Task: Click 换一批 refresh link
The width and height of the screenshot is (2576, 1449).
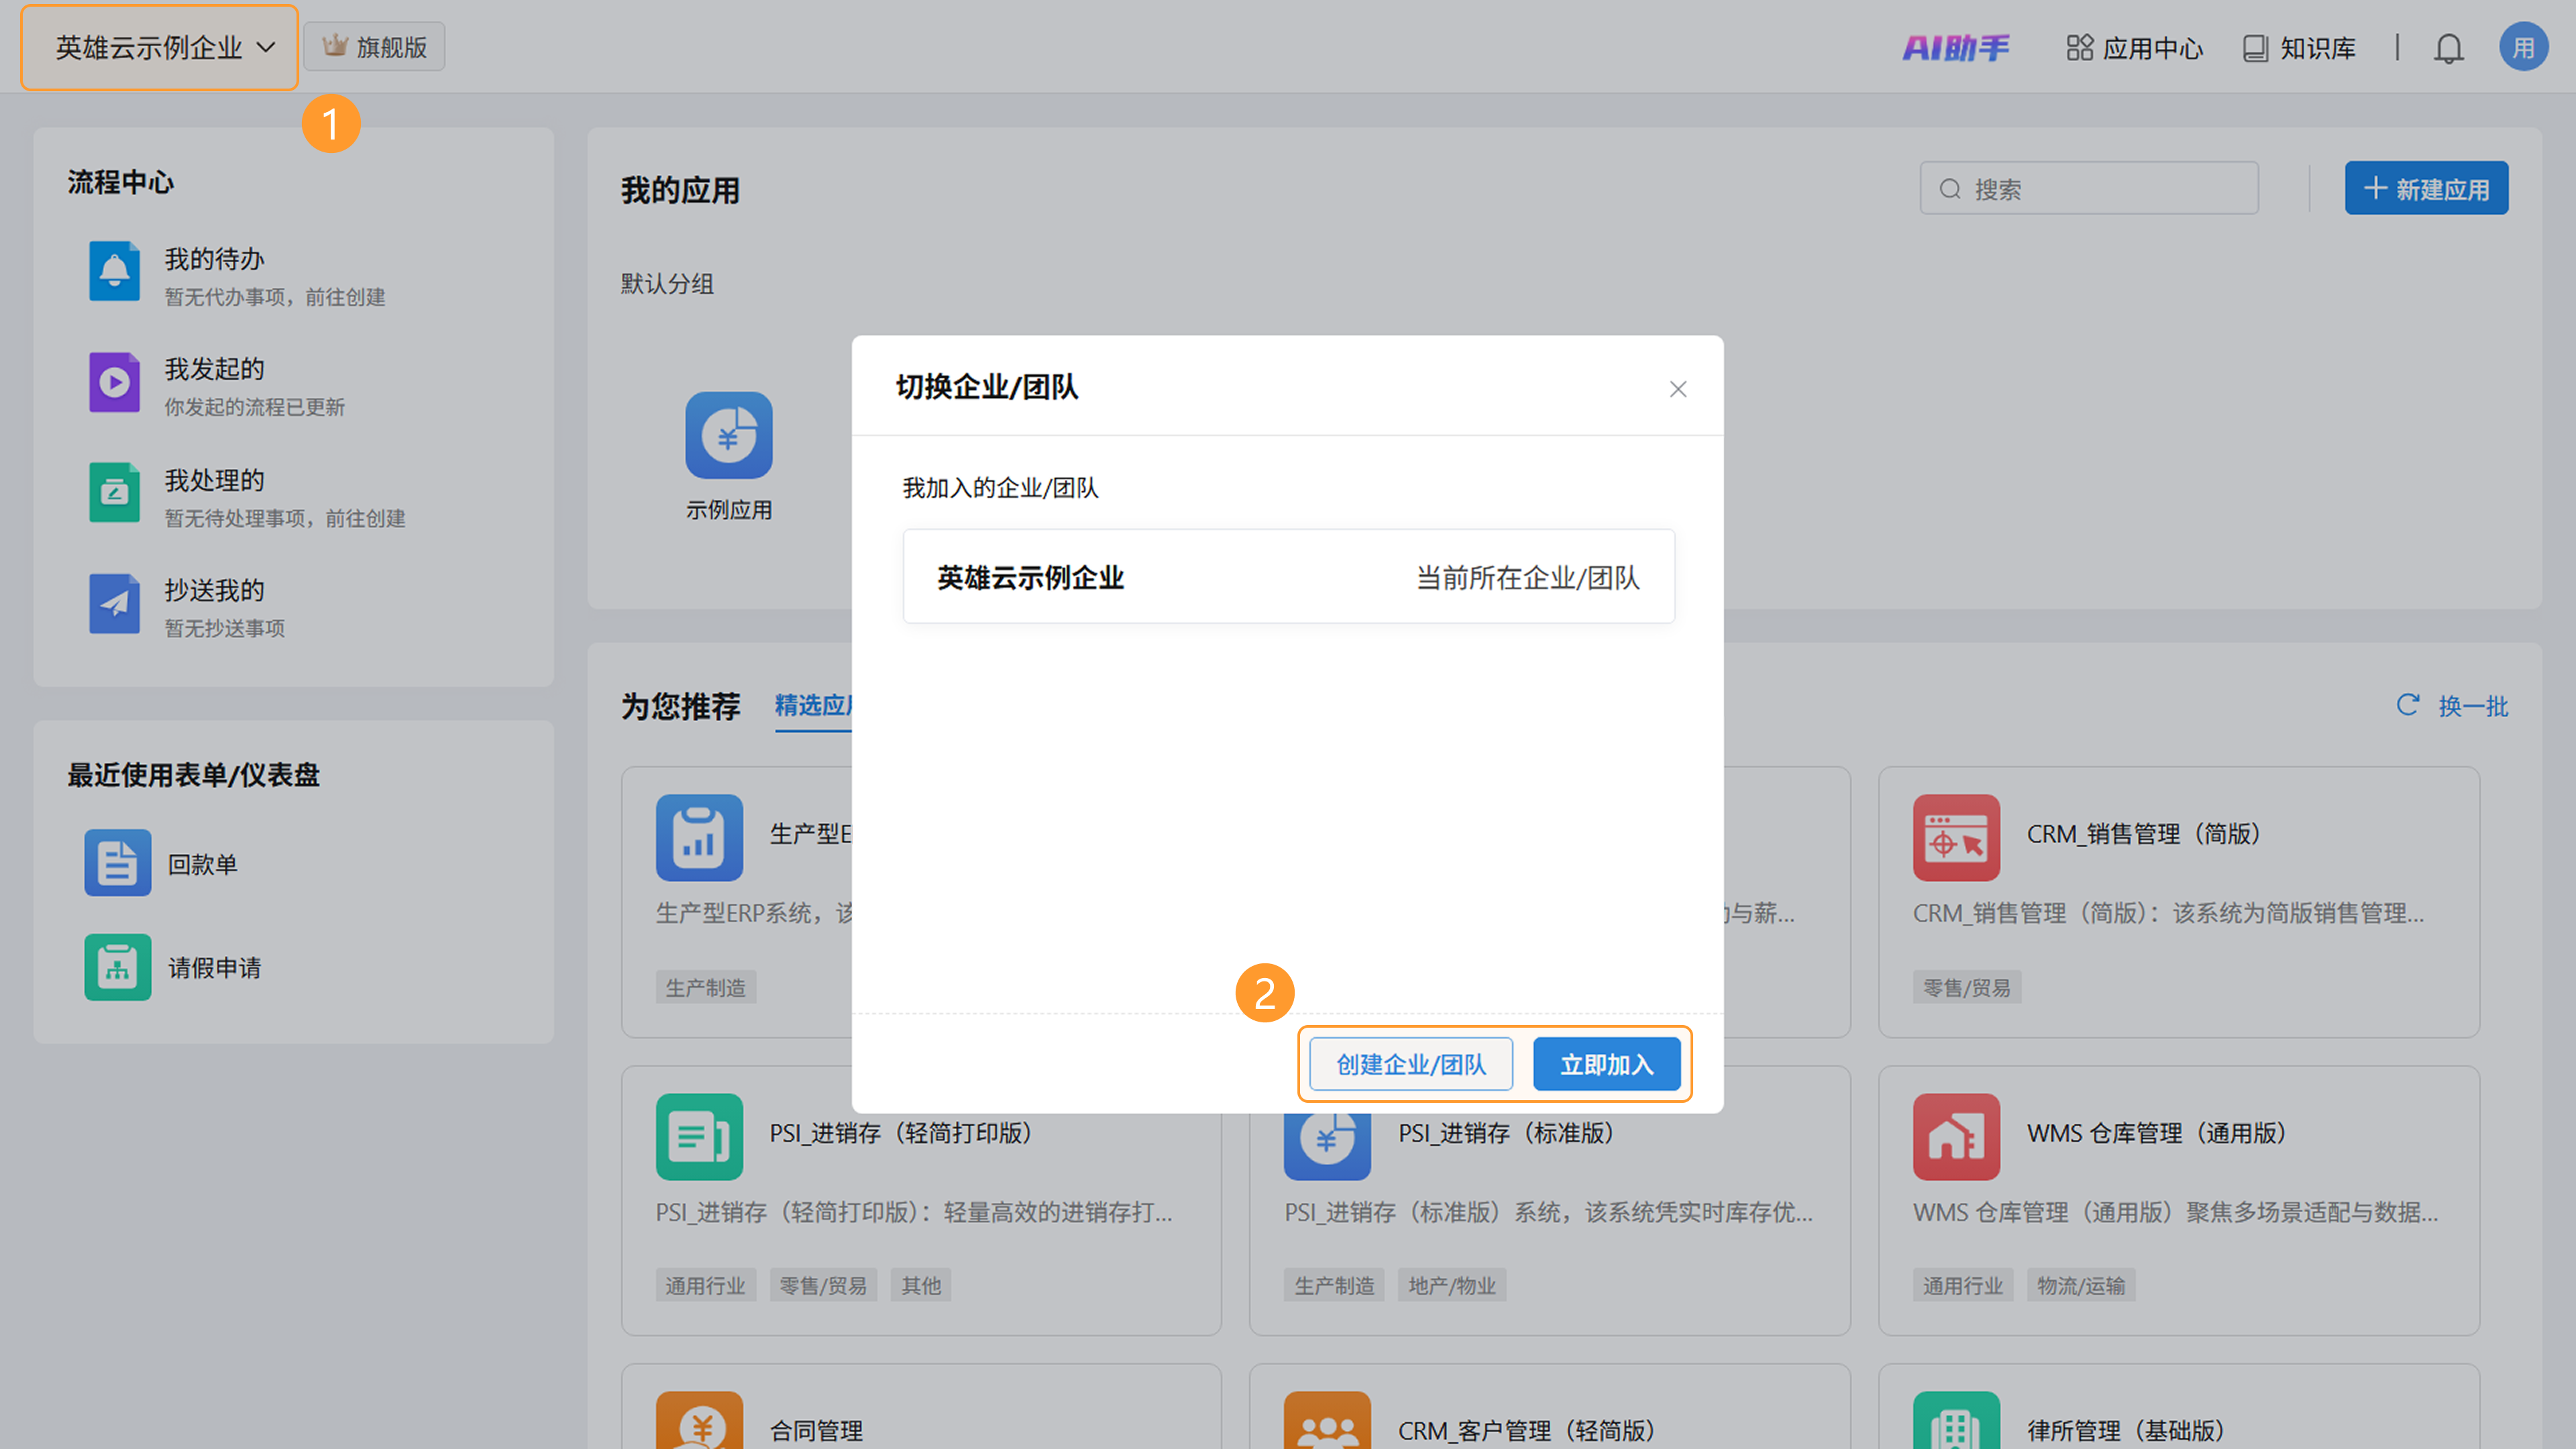Action: point(2453,706)
